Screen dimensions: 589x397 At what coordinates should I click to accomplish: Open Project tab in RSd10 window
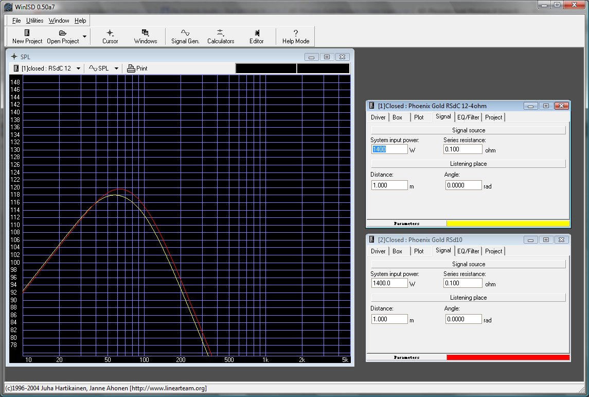click(494, 251)
